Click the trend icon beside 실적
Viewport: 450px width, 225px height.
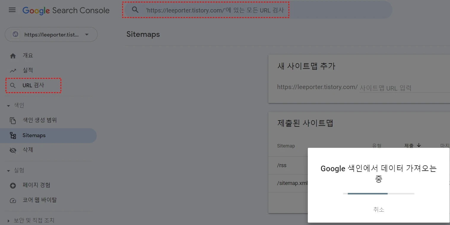[13, 71]
